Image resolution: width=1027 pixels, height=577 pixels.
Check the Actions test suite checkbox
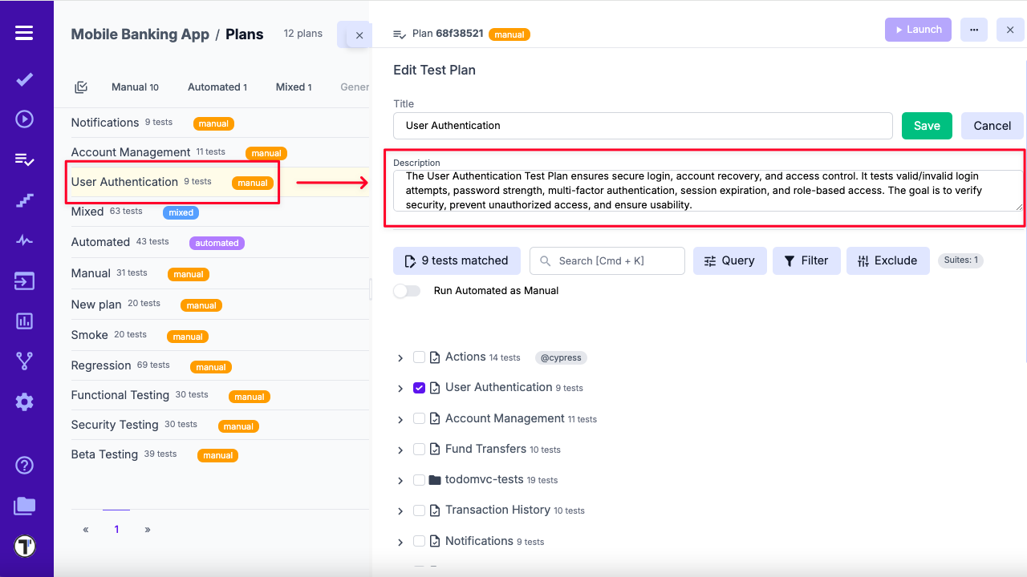click(419, 357)
